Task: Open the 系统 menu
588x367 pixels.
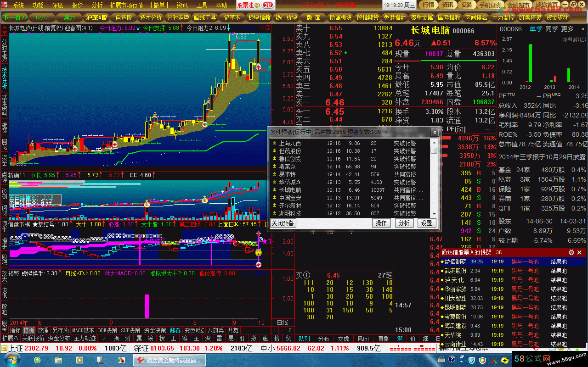Action: tap(18, 5)
